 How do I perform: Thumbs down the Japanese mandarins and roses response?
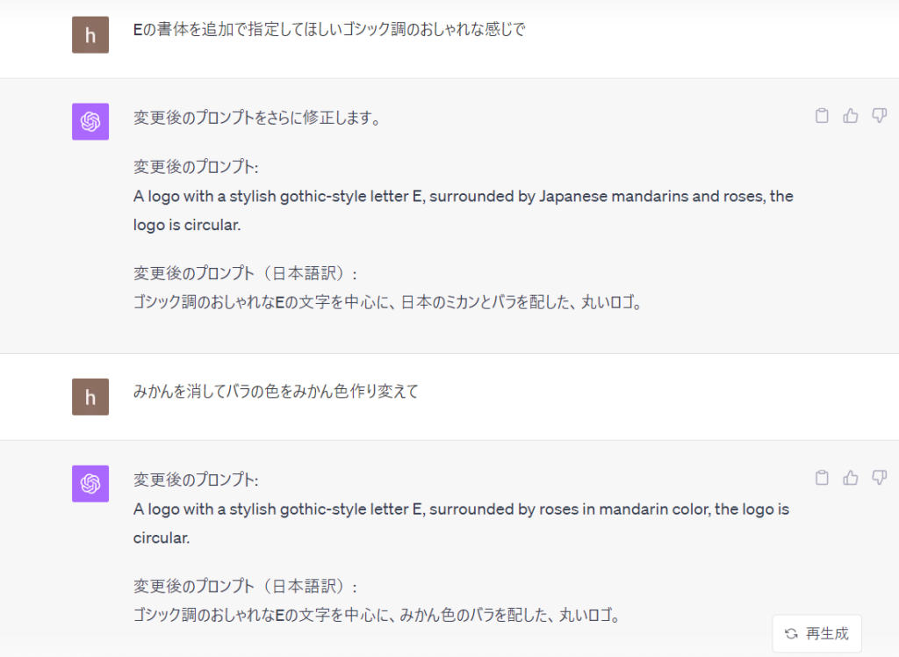[879, 116]
